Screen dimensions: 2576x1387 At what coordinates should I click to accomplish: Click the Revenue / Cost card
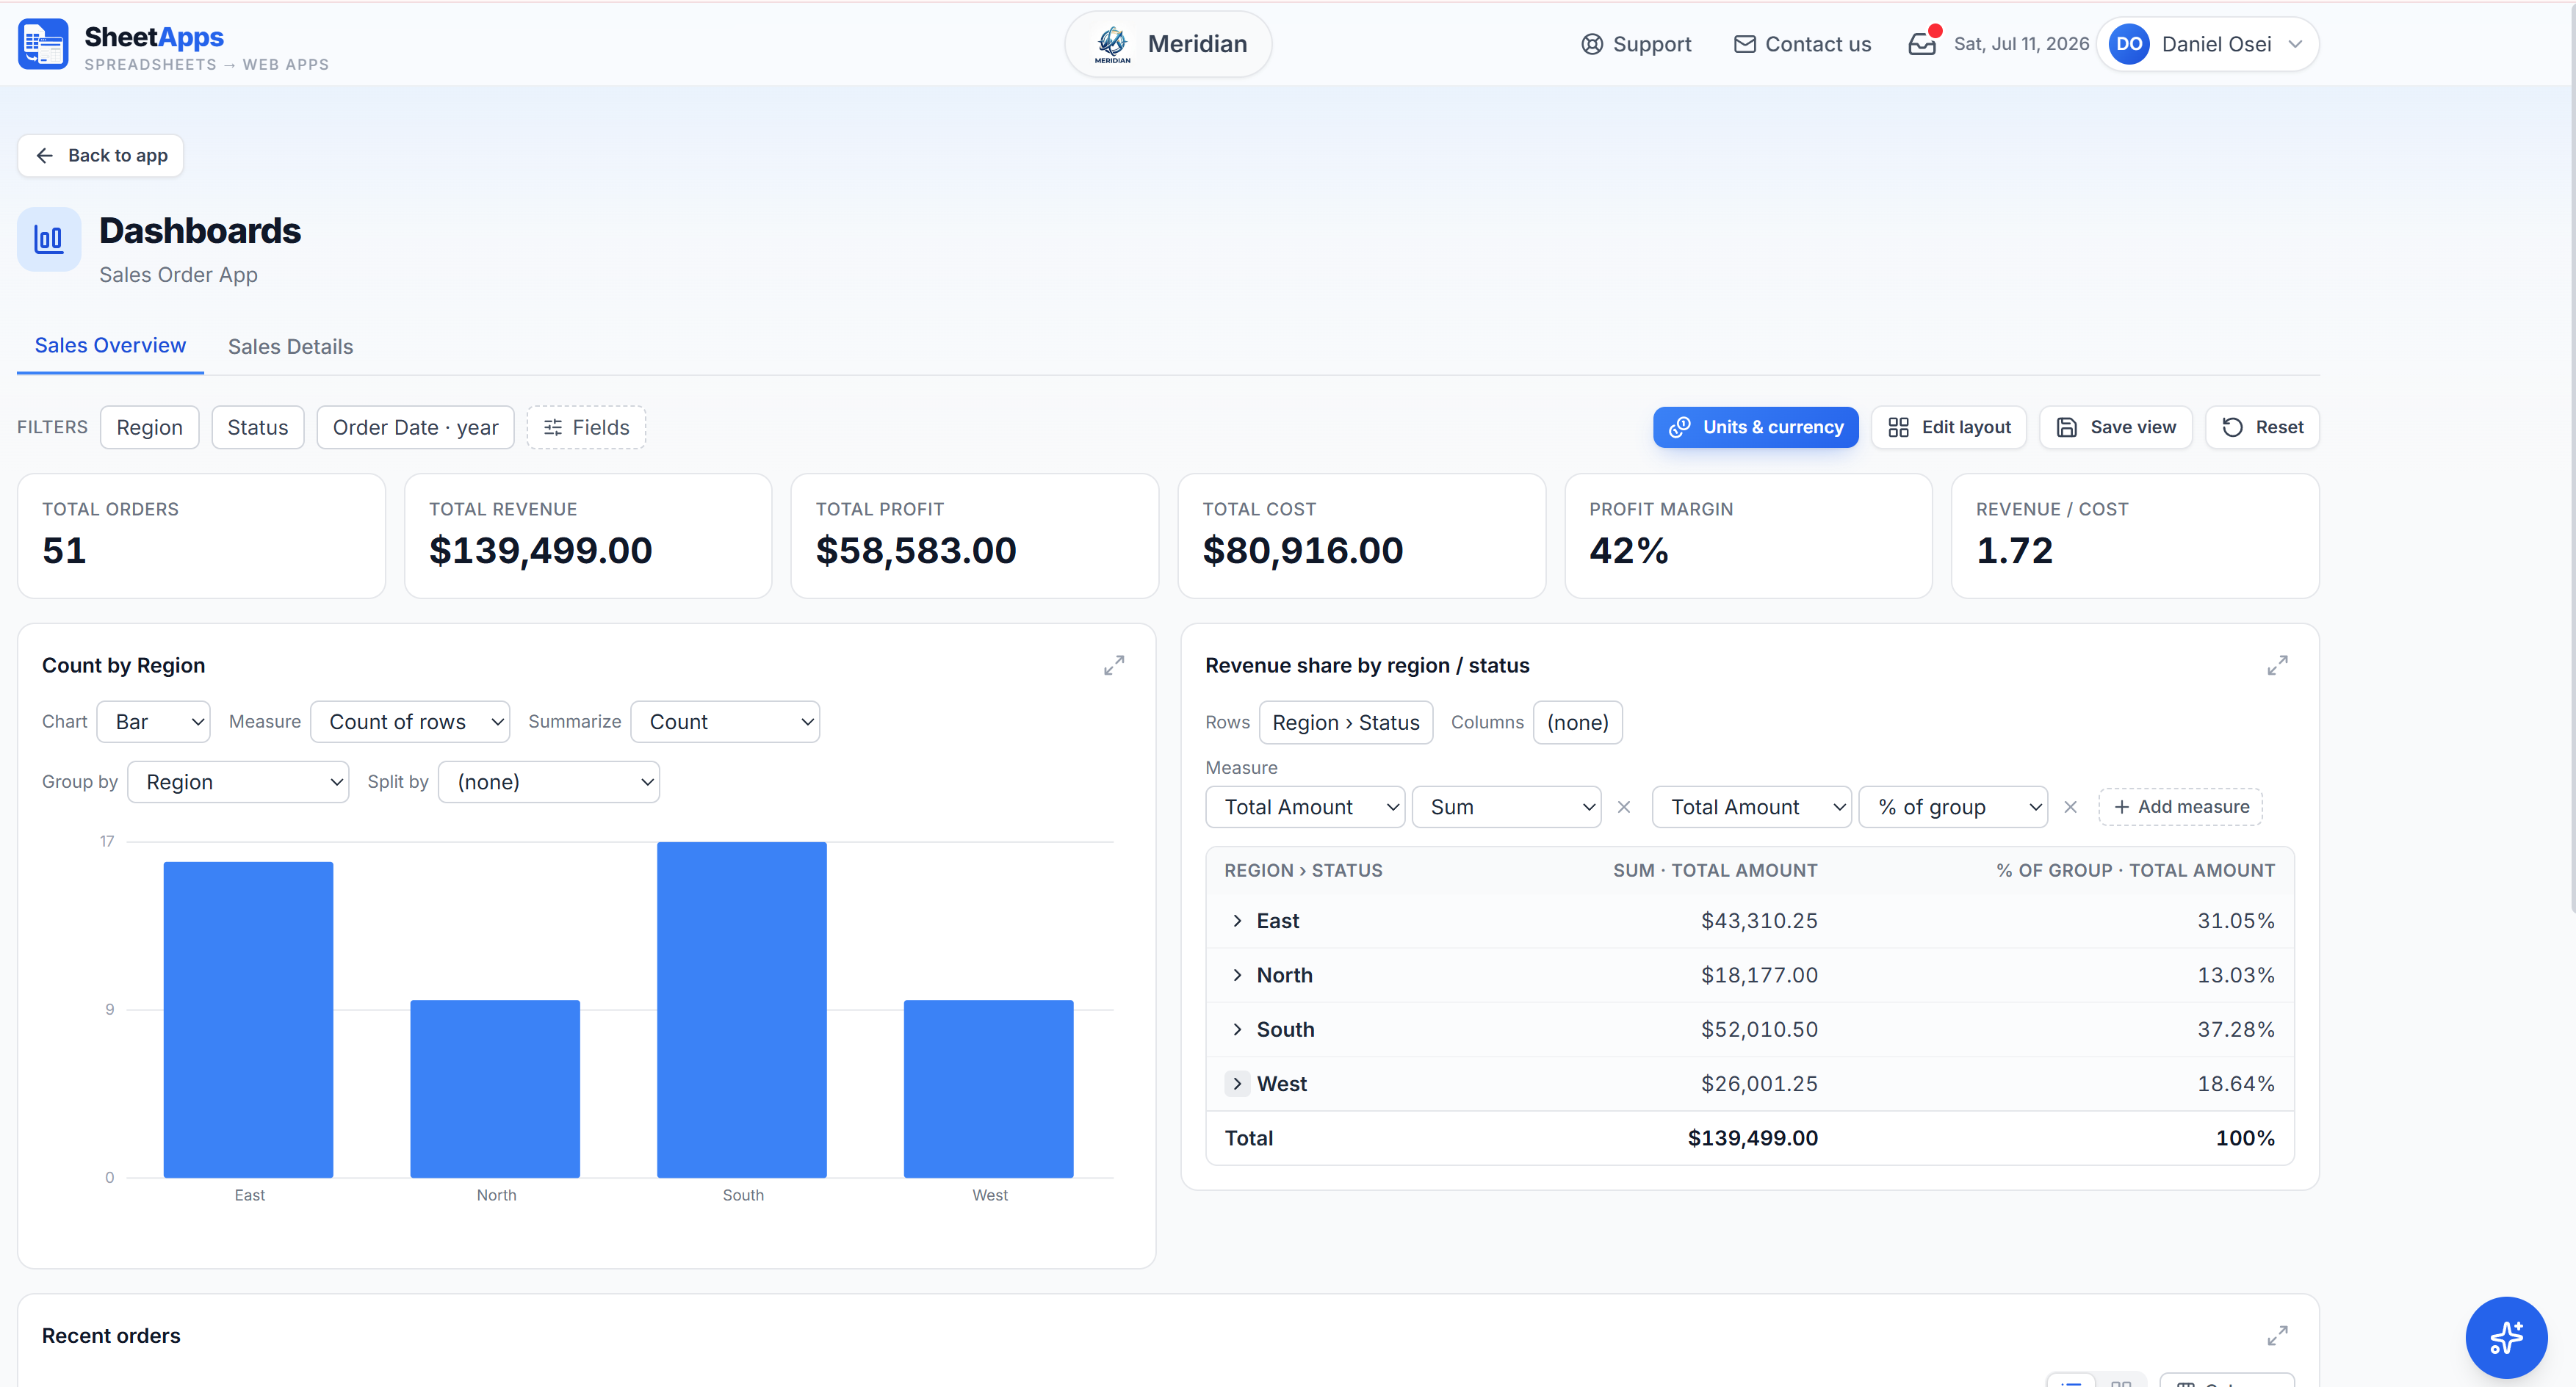(x=2135, y=537)
